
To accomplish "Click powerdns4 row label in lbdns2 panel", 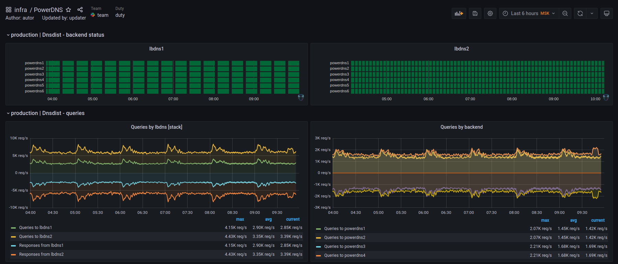I will (339, 80).
